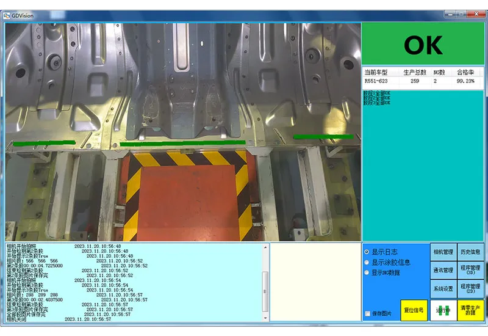Select the R551-623 row in table
Image resolution: width=488 pixels, height=336 pixels.
[x=376, y=81]
